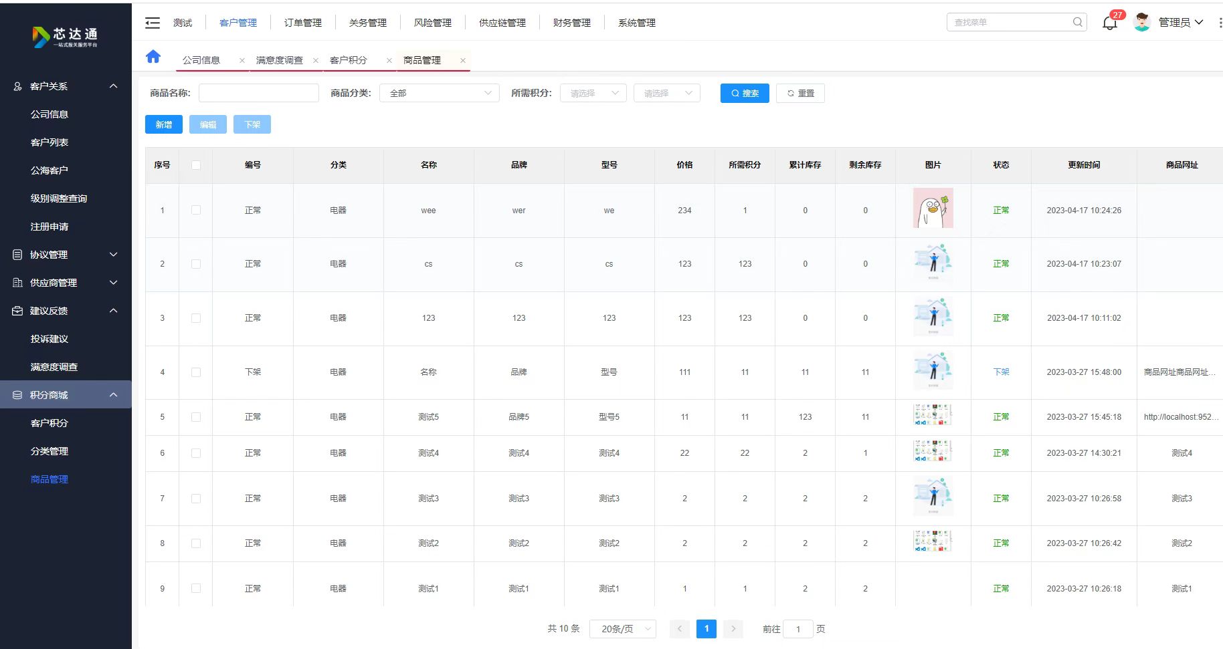The image size is (1223, 649).
Task: Open the 关务管理 top menu
Action: coord(368,23)
